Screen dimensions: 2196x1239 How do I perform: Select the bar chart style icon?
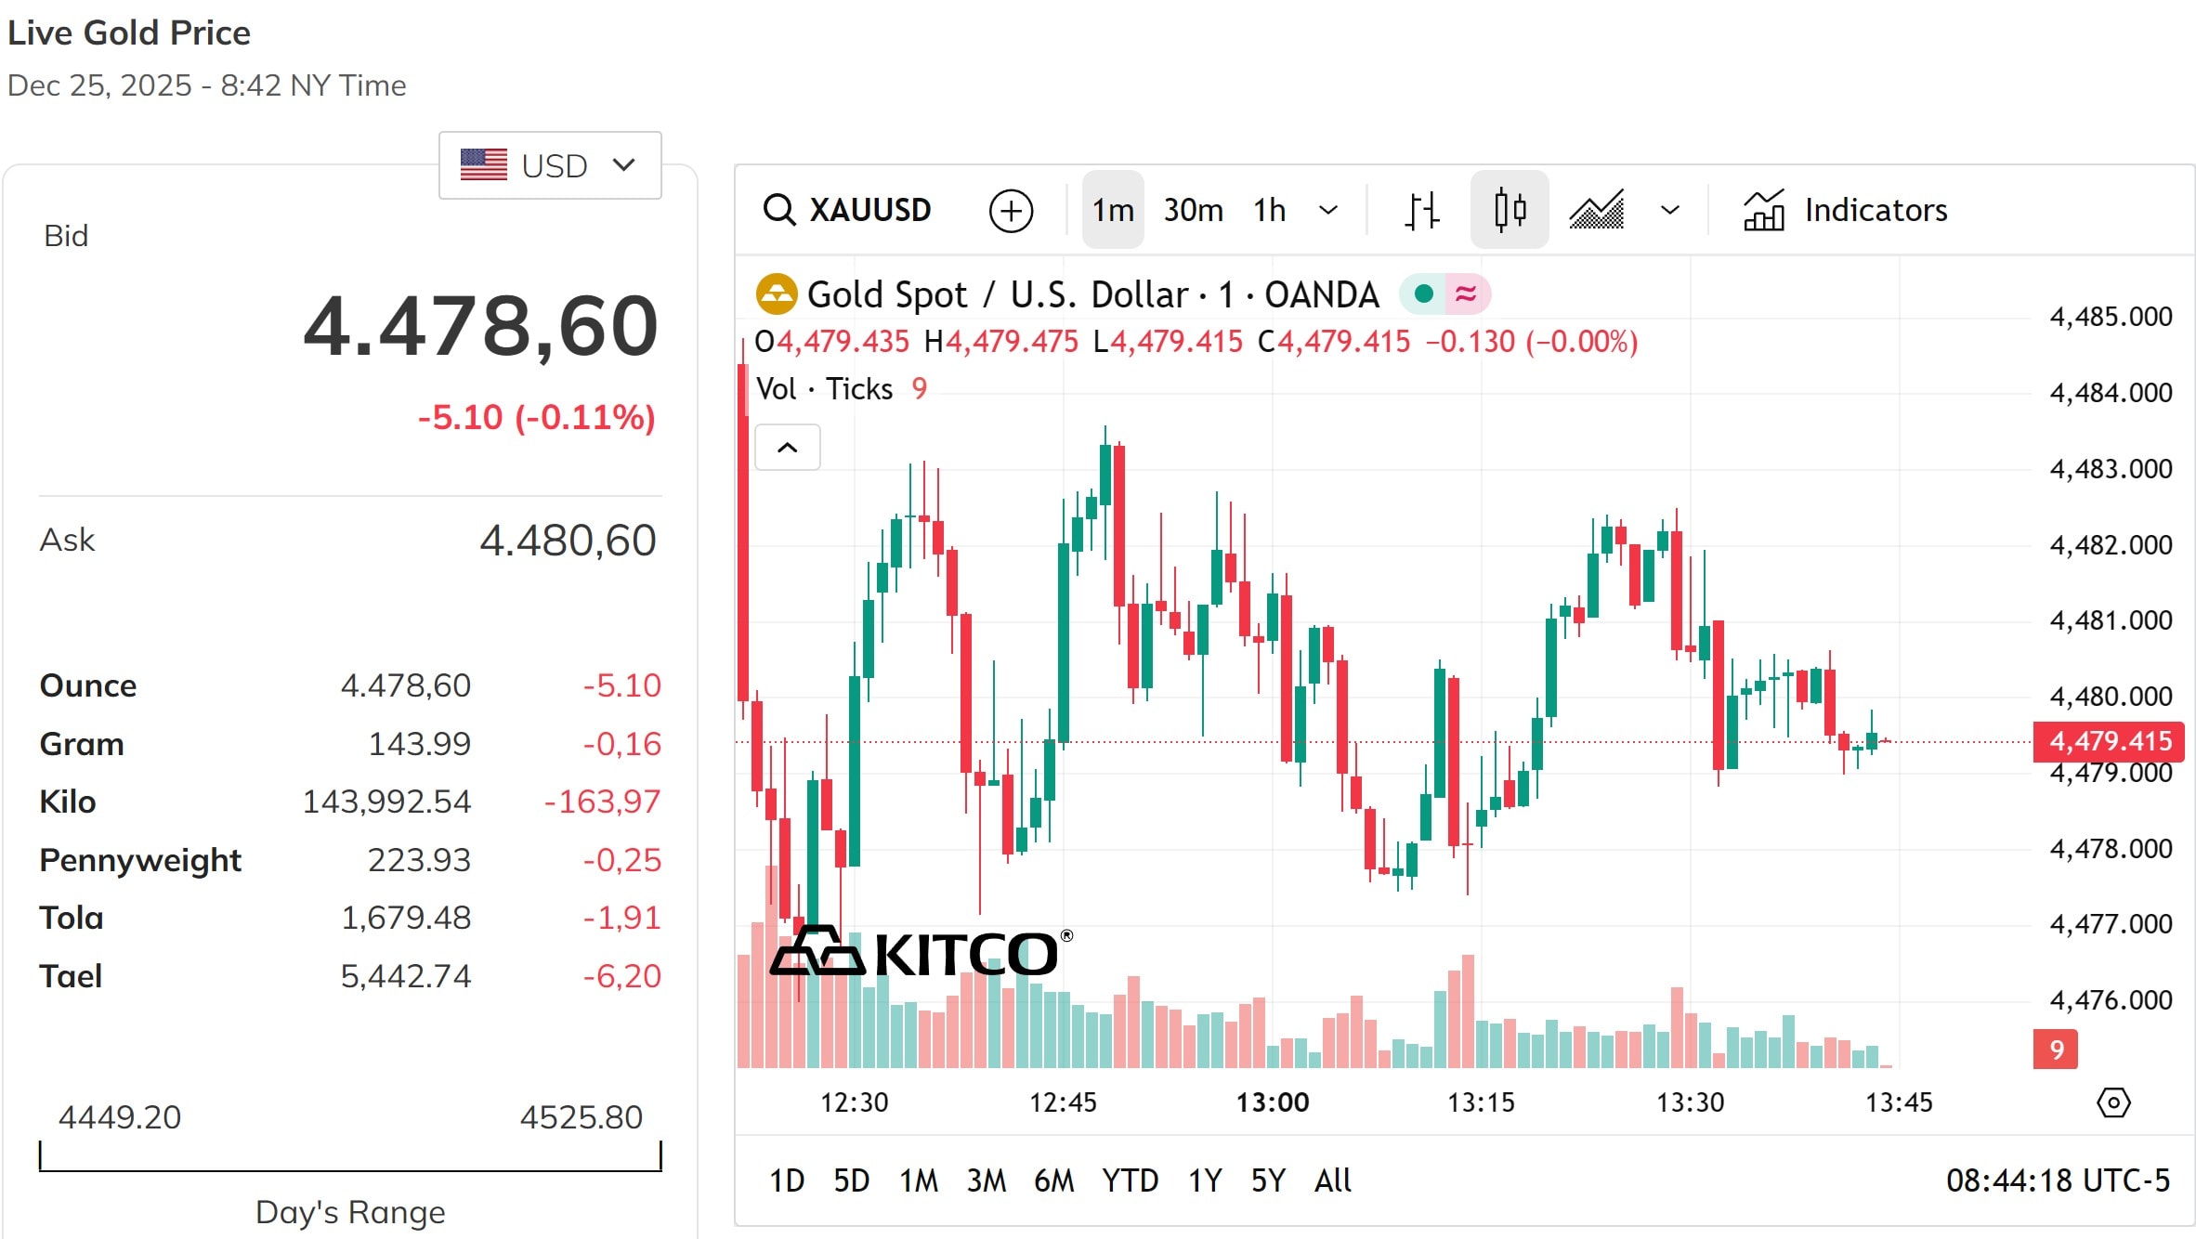[1420, 210]
